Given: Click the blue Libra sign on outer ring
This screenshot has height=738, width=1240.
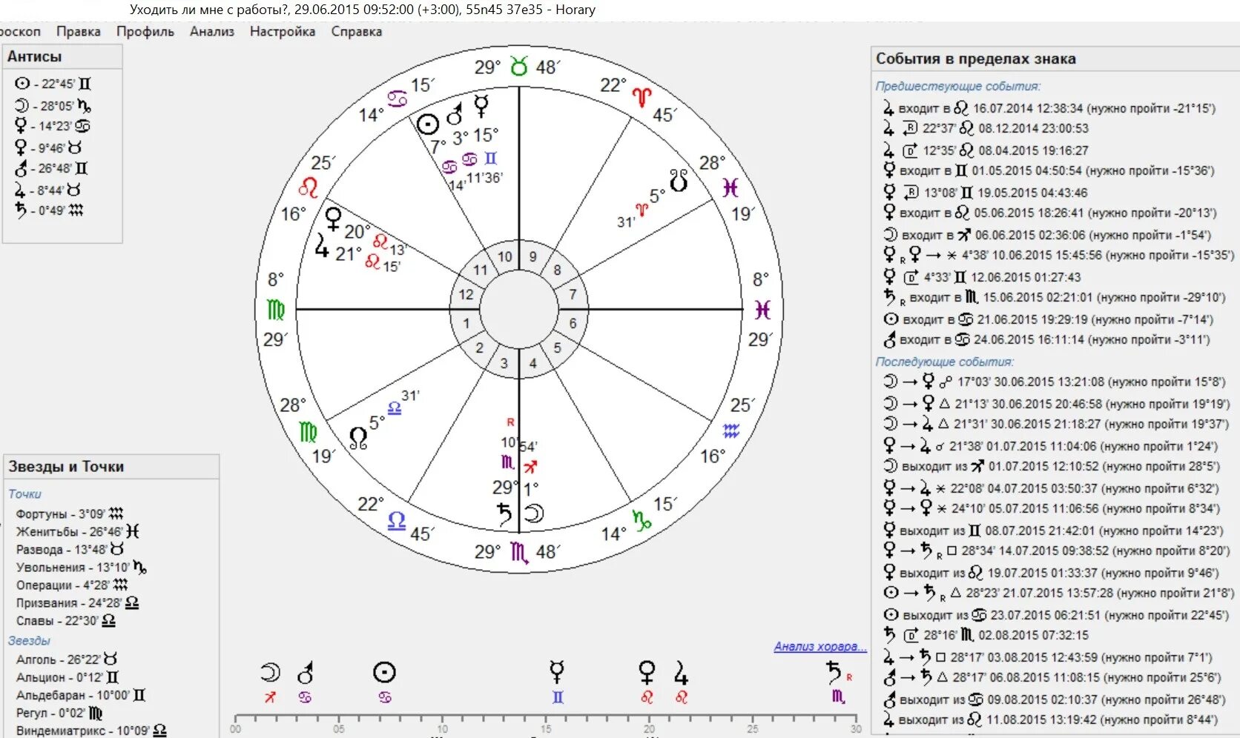Looking at the screenshot, I should pyautogui.click(x=396, y=521).
